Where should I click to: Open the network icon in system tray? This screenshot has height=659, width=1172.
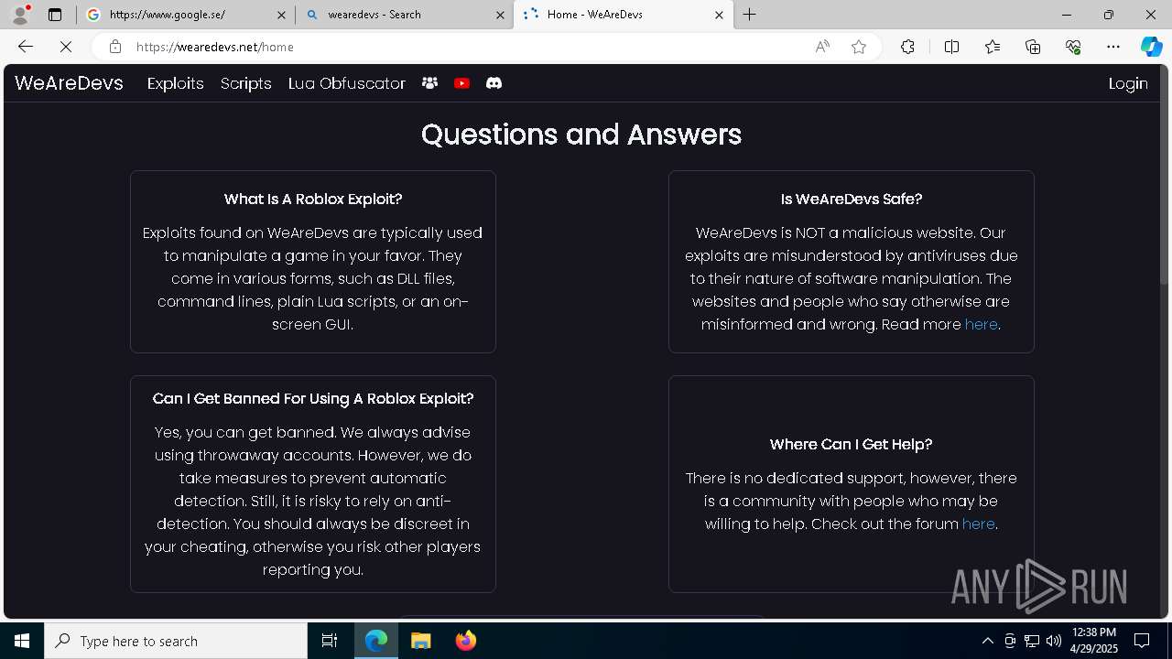point(1031,641)
